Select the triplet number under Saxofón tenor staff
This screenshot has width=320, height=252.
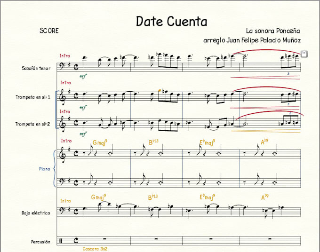tap(288, 74)
